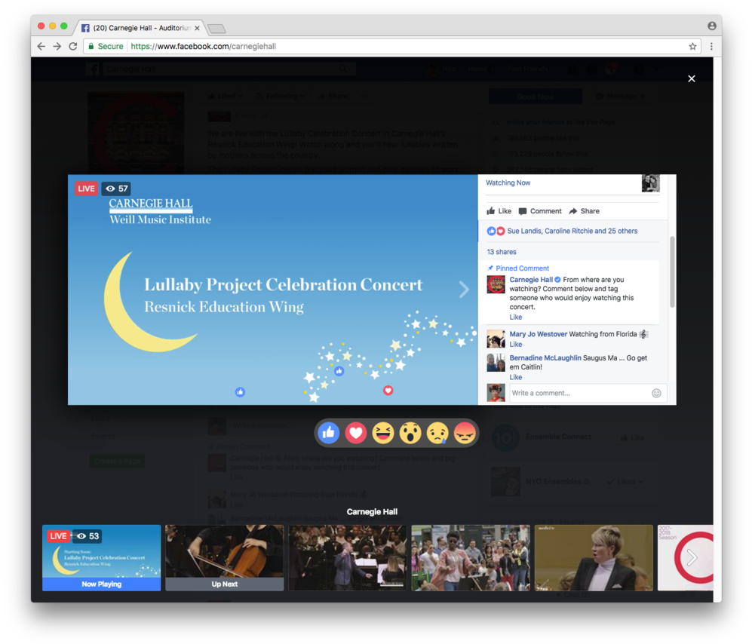752x644 pixels.
Task: Open the 13 shares link
Action: pyautogui.click(x=502, y=252)
